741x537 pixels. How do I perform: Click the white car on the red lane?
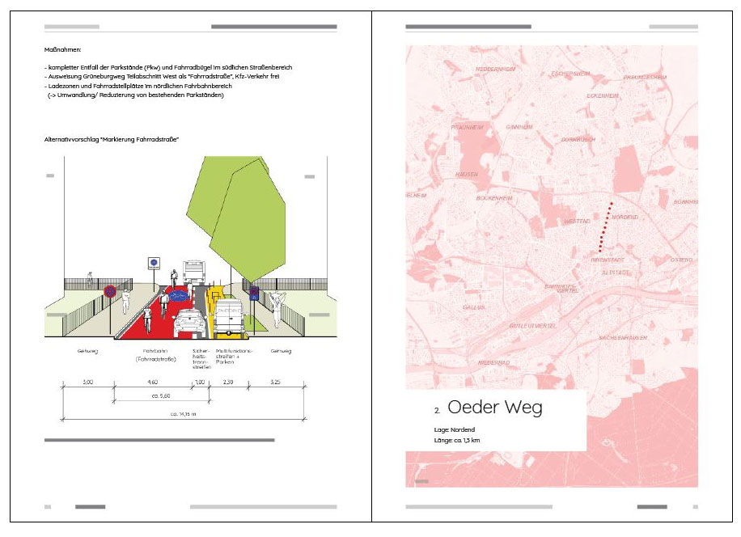pyautogui.click(x=187, y=320)
